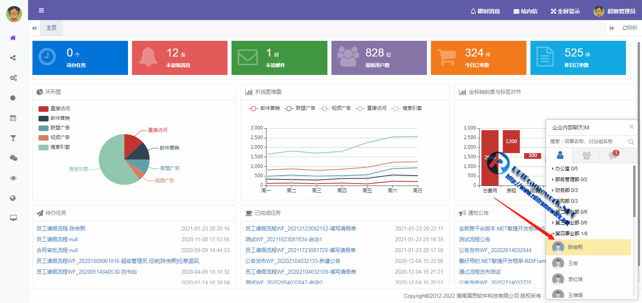The height and width of the screenshot is (303, 642).
Task: Switch to the 主页 tab
Action: 51,28
